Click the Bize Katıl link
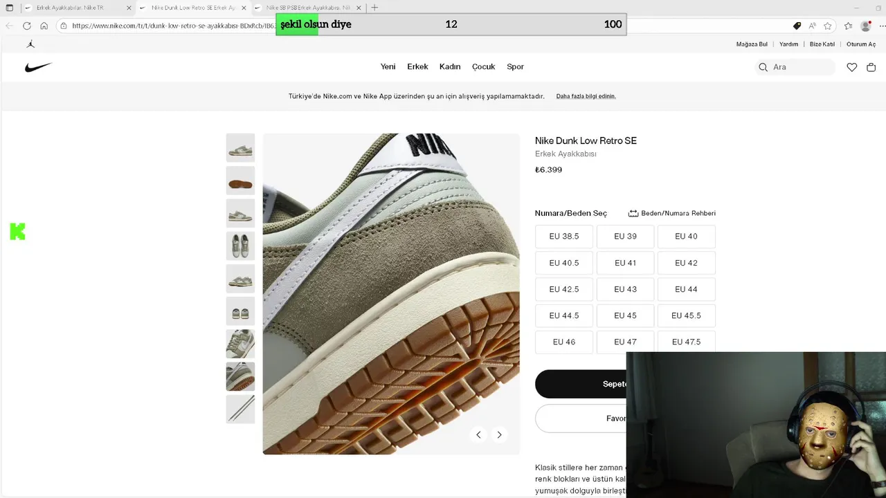 822,44
